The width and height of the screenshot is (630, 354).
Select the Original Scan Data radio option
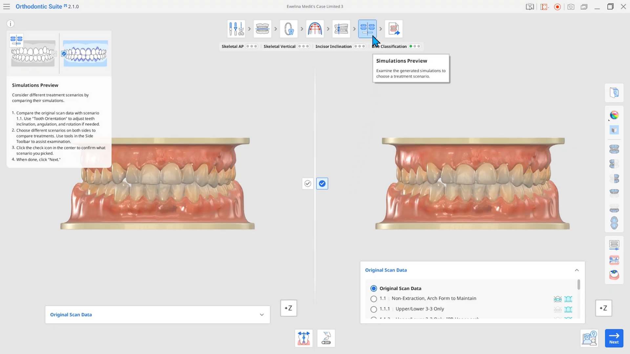(373, 288)
